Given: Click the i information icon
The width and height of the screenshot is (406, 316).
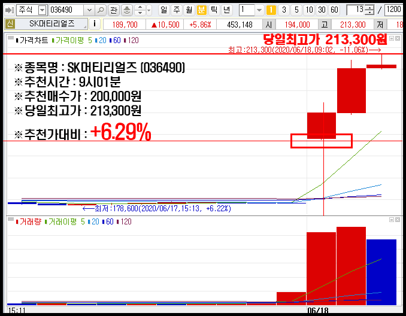Looking at the screenshot, I should tap(95, 24).
